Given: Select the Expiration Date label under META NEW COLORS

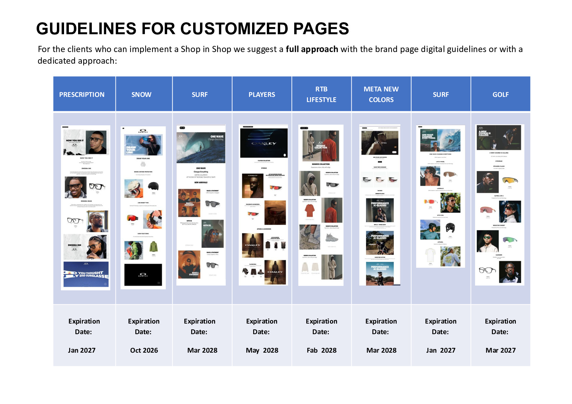Looking at the screenshot, I should [x=381, y=326].
